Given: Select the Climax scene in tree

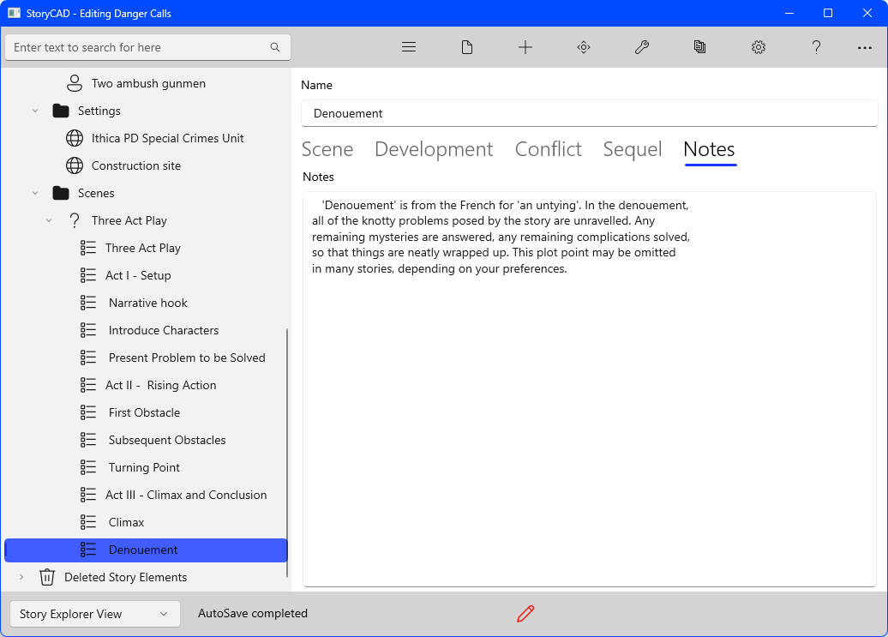Looking at the screenshot, I should click(x=126, y=522).
